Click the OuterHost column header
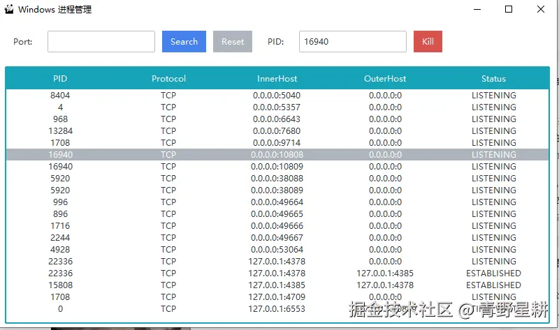559x330 pixels. (x=385, y=79)
